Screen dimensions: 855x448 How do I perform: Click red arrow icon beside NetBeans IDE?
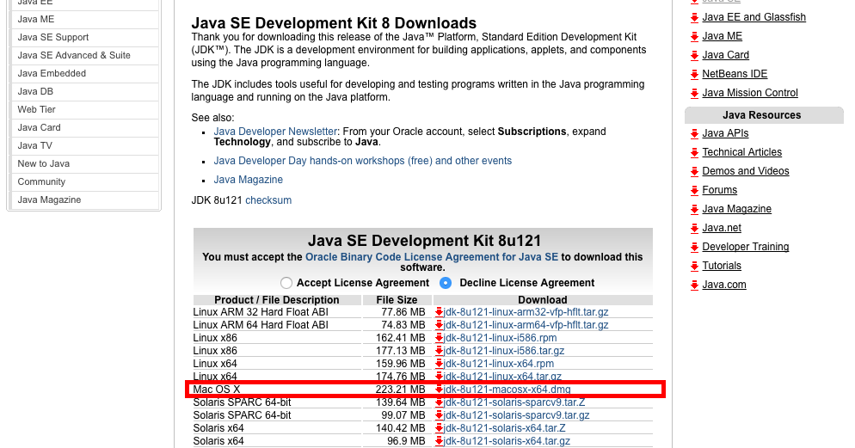click(x=694, y=75)
